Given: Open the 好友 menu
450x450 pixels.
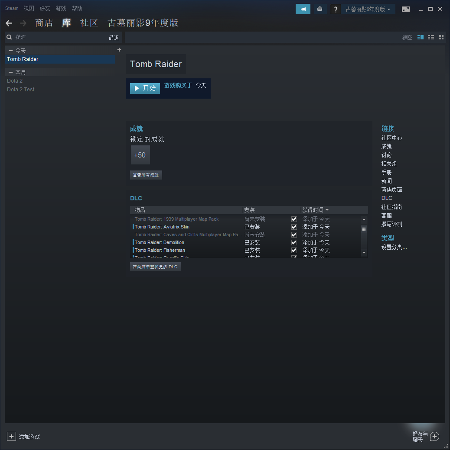Looking at the screenshot, I should coord(45,8).
